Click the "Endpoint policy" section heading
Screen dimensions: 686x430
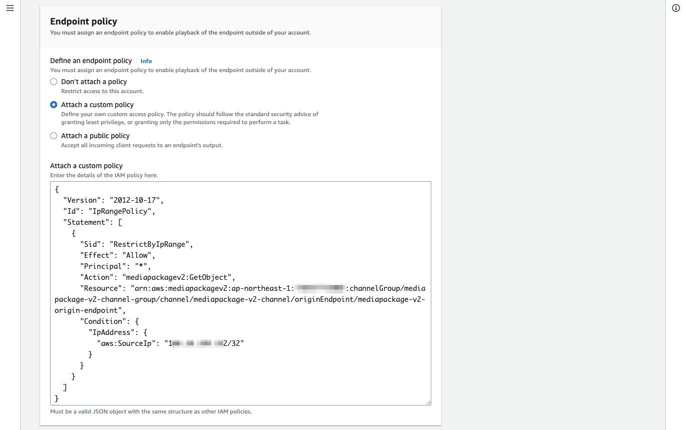pos(83,22)
